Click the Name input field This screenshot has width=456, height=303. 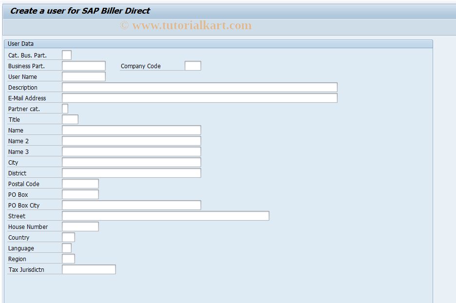click(132, 130)
